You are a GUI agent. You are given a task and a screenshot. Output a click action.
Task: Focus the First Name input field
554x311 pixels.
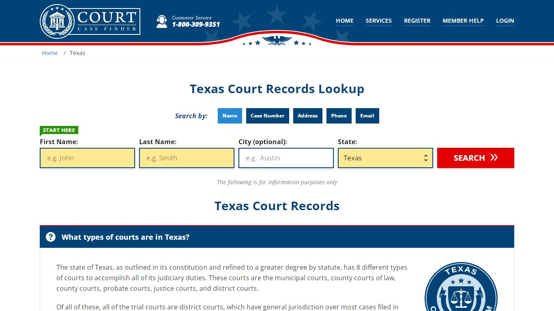point(87,158)
